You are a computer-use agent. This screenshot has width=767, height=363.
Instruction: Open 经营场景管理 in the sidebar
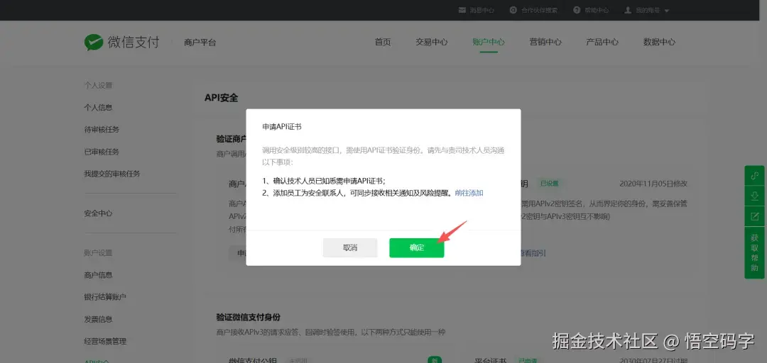[105, 342]
